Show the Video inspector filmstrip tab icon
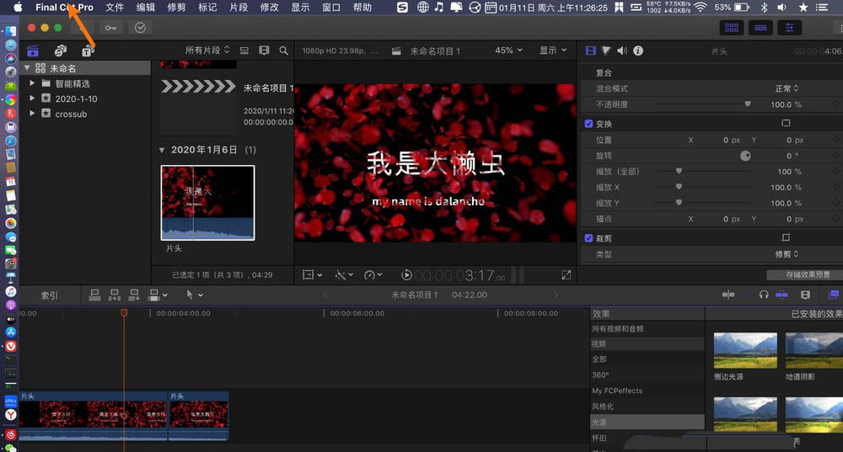Screen dimensions: 843x452 590,51
